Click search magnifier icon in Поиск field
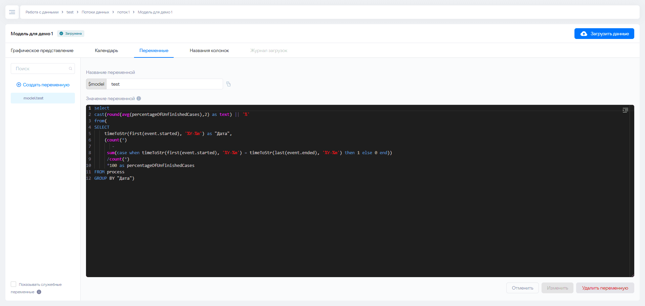Image resolution: width=645 pixels, height=306 pixels. pos(71,69)
